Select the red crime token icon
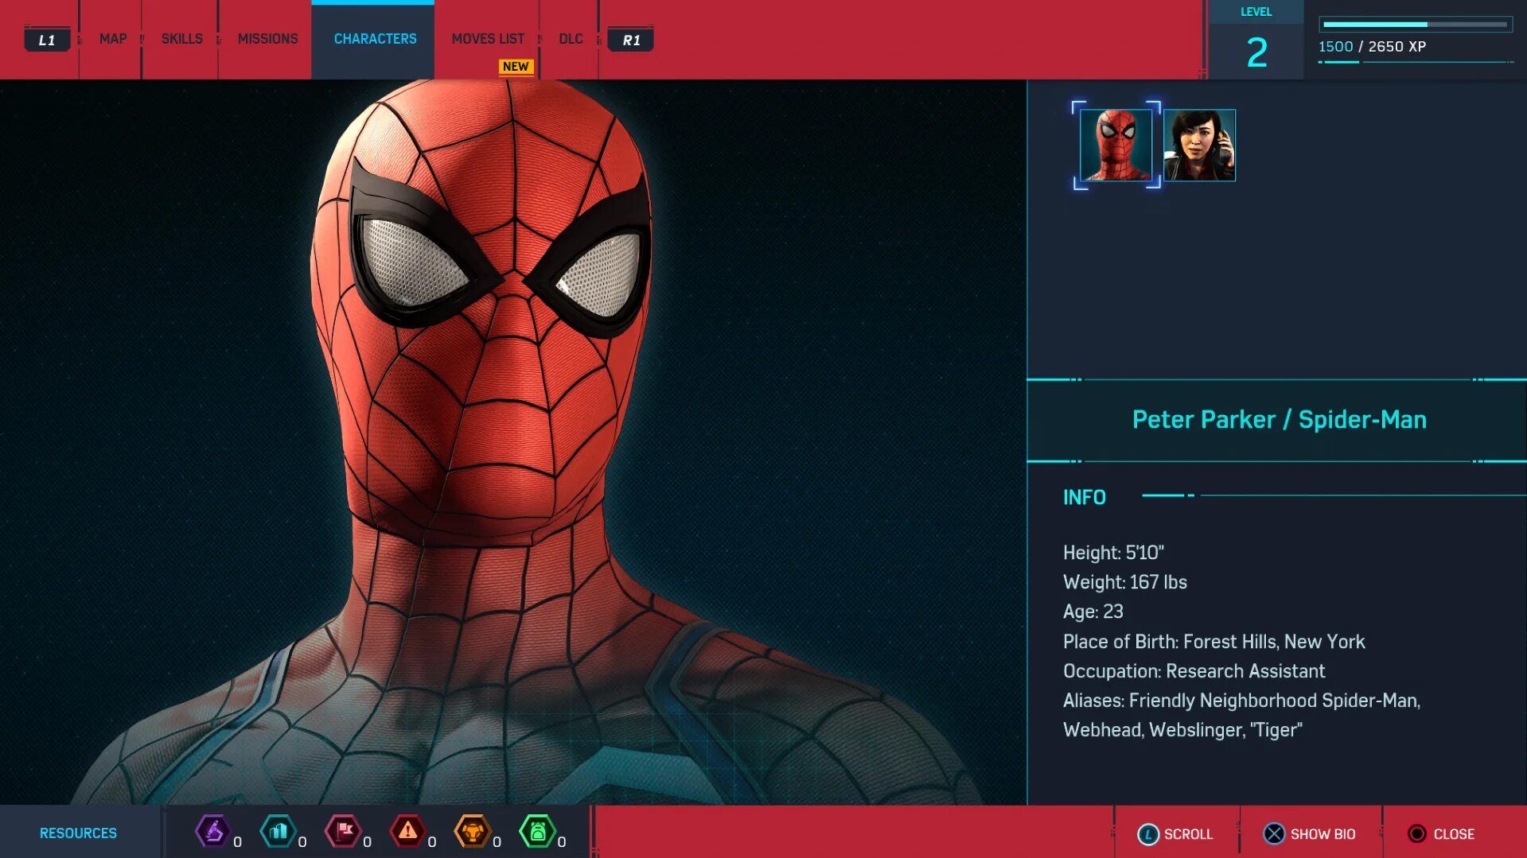Image resolution: width=1527 pixels, height=858 pixels. point(408,832)
